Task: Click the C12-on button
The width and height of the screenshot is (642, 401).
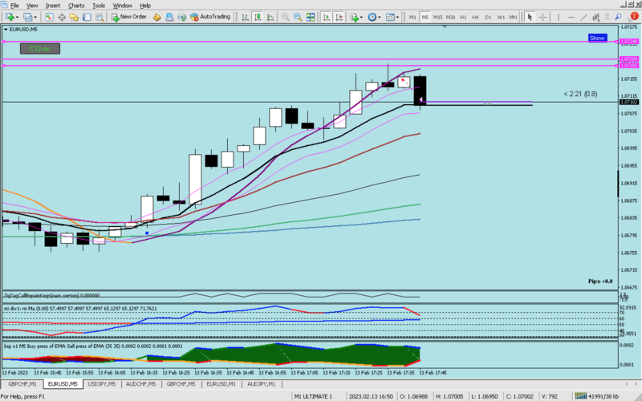Action: click(x=39, y=49)
